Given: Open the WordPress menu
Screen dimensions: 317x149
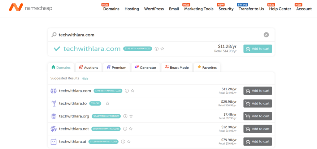Looking at the screenshot, I should tap(154, 9).
